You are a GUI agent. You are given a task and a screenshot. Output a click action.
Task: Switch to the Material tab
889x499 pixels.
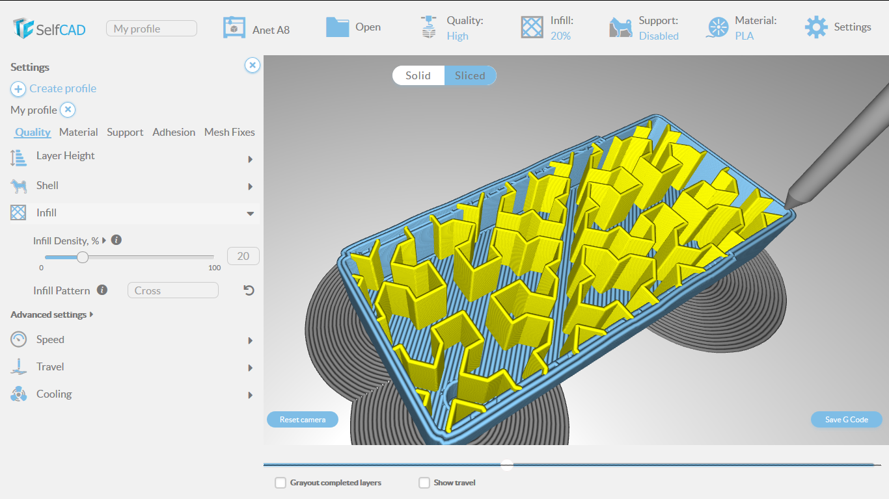(x=78, y=132)
